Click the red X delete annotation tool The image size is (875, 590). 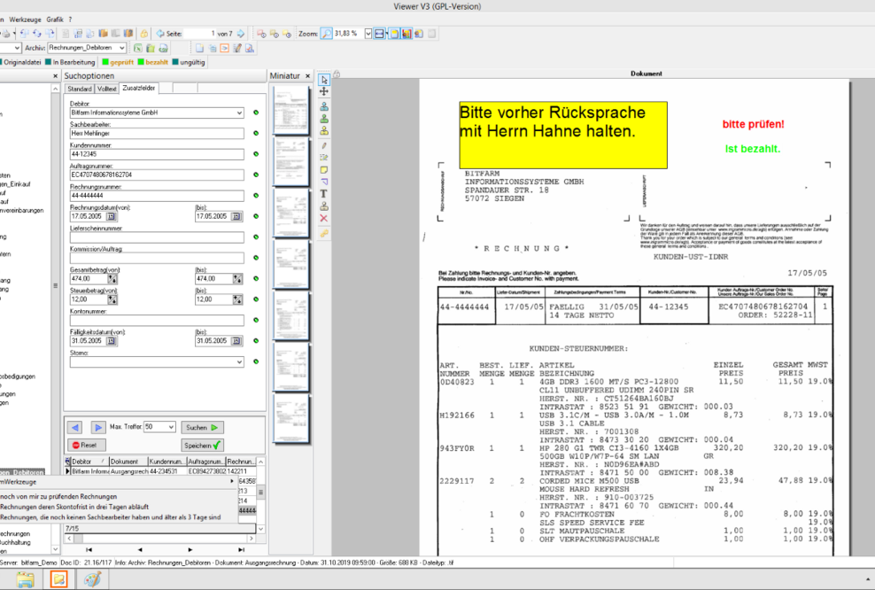(324, 218)
